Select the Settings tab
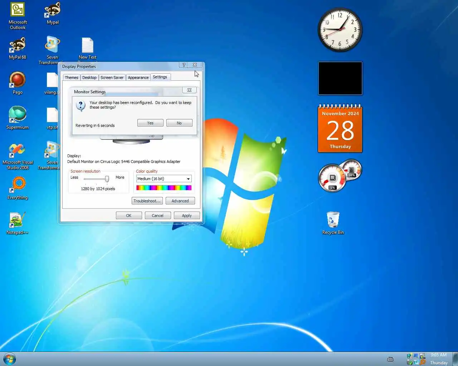Screen dimensions: 458x366 (x=160, y=77)
